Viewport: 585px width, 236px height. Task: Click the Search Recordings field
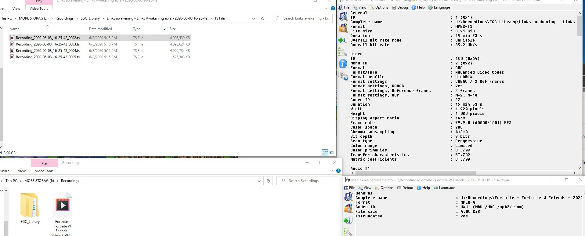307,181
